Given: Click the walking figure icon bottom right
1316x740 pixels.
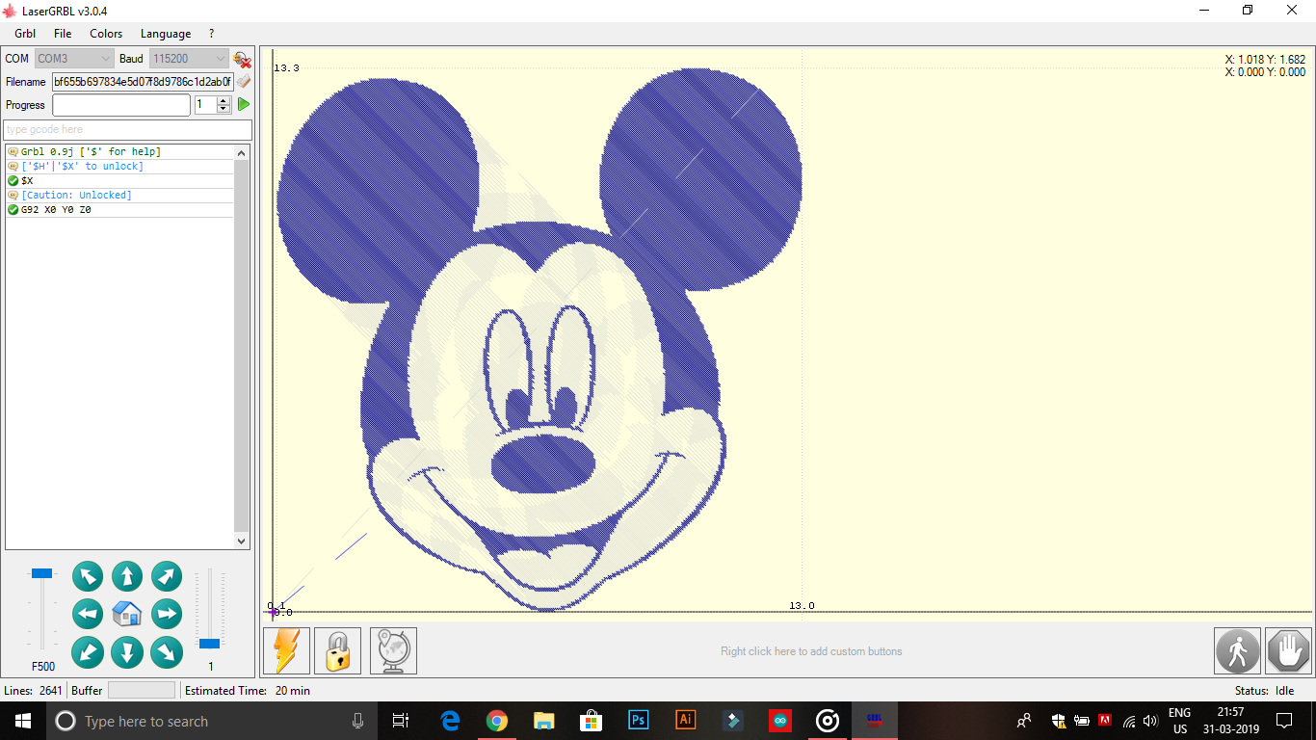Looking at the screenshot, I should point(1237,650).
